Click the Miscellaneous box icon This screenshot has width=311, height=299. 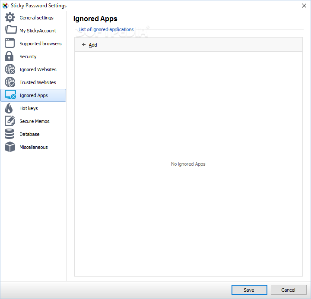click(x=10, y=147)
